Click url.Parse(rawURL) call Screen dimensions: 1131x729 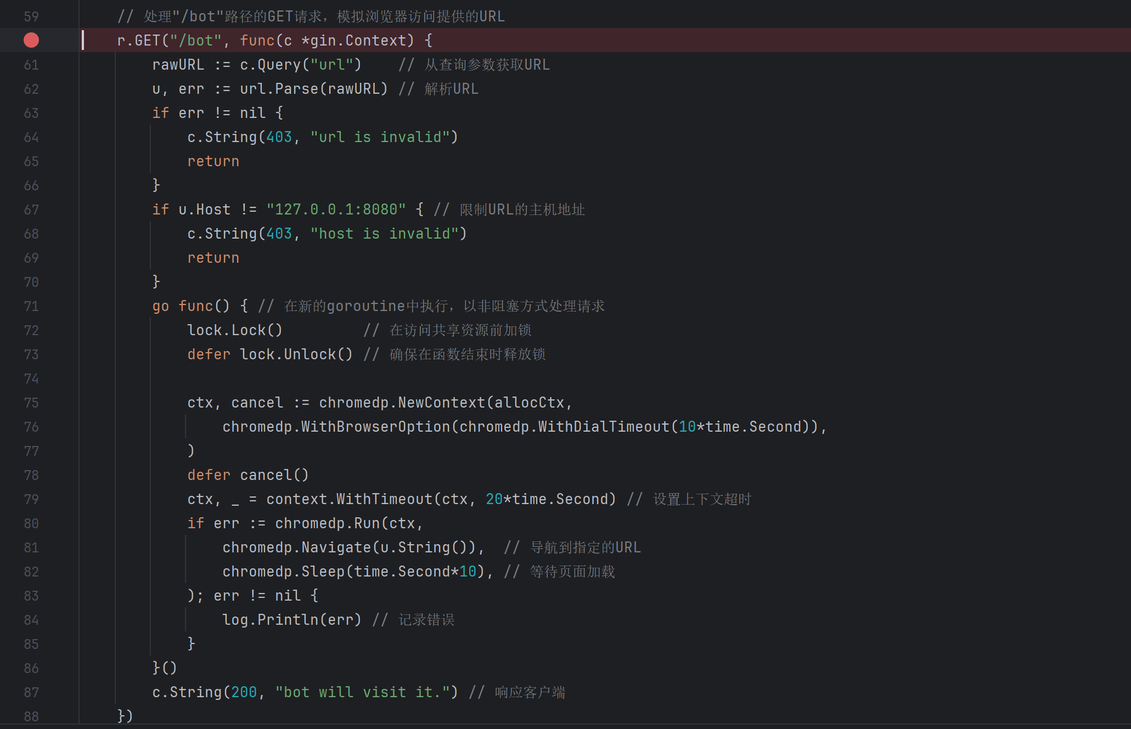coord(314,89)
